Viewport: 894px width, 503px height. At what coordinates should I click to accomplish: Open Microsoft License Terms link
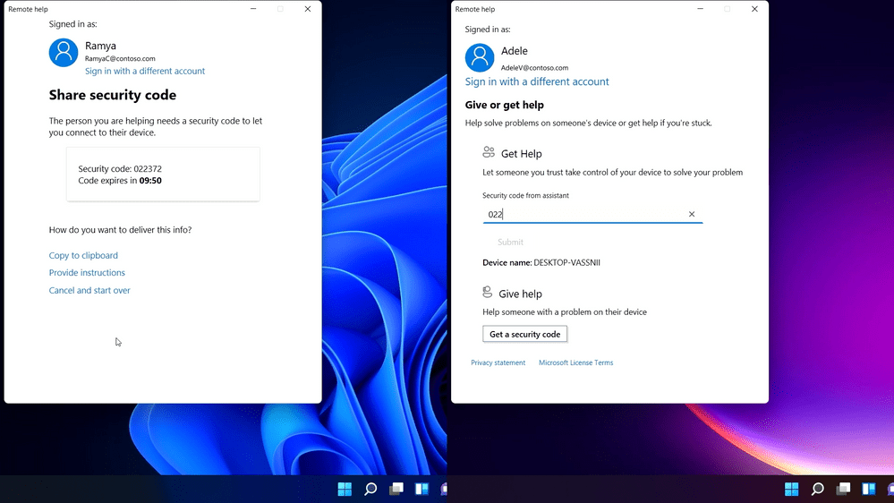pyautogui.click(x=575, y=363)
